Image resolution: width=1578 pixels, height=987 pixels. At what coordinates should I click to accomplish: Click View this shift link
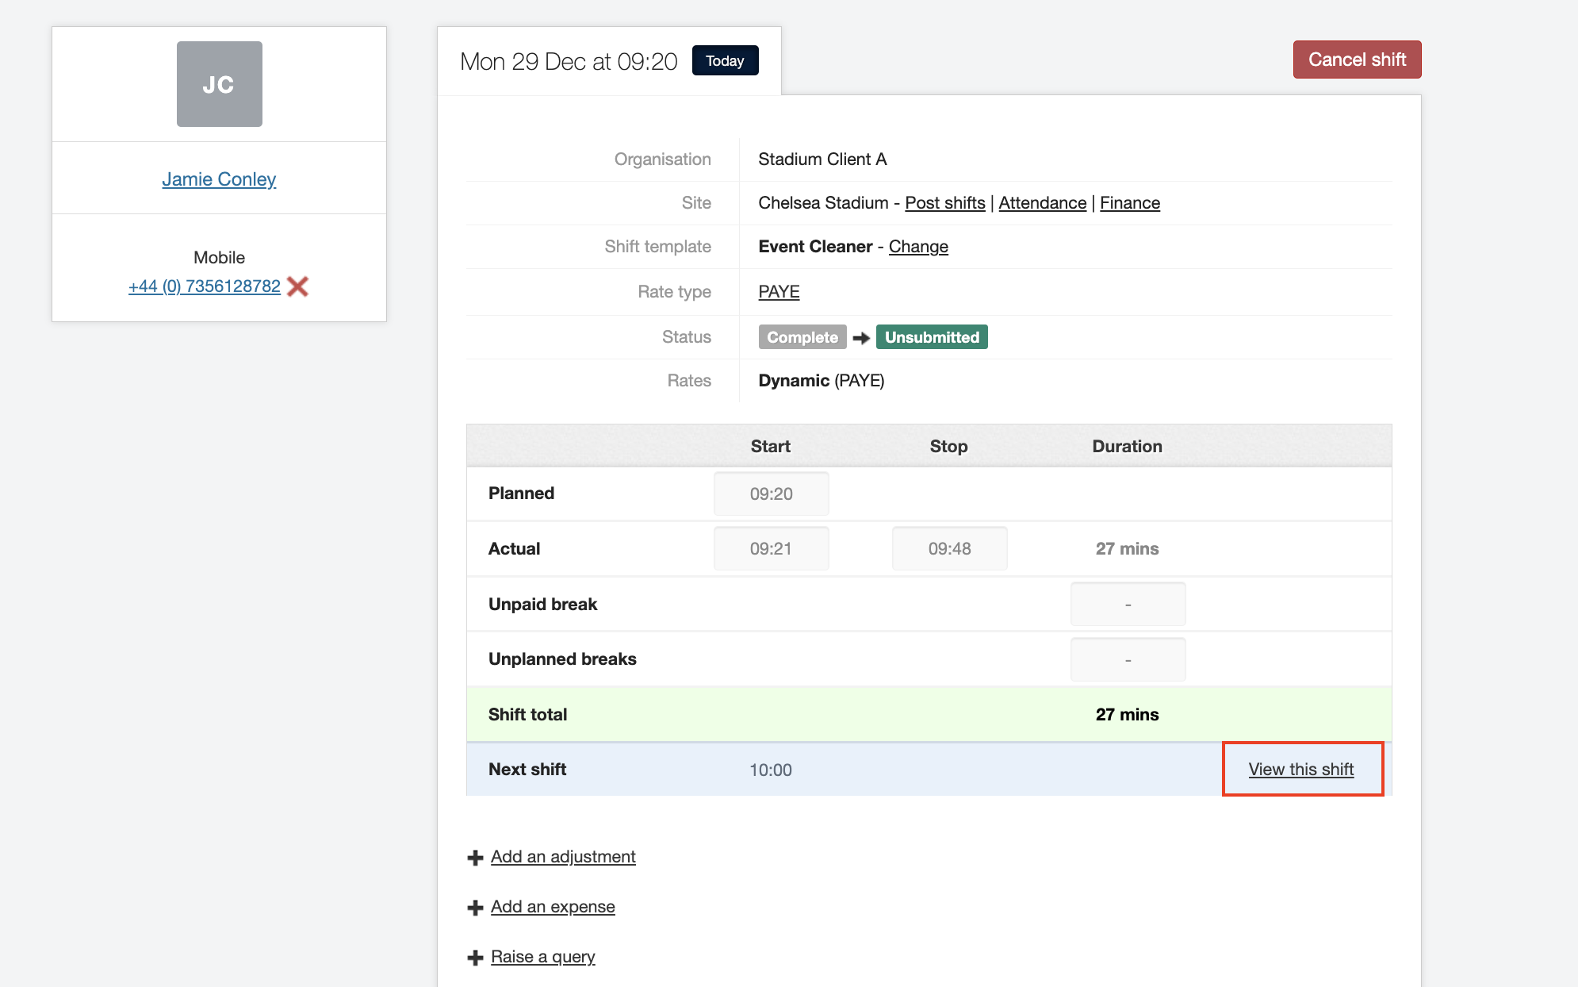point(1300,770)
